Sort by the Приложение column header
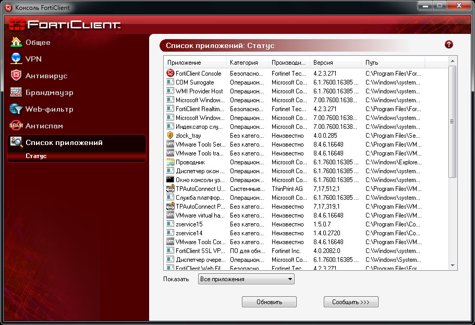The image size is (475, 325). point(195,63)
